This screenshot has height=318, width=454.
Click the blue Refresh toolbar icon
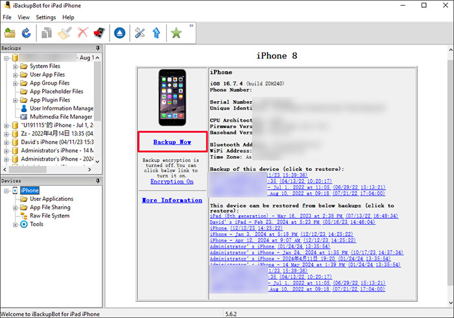[x=27, y=33]
